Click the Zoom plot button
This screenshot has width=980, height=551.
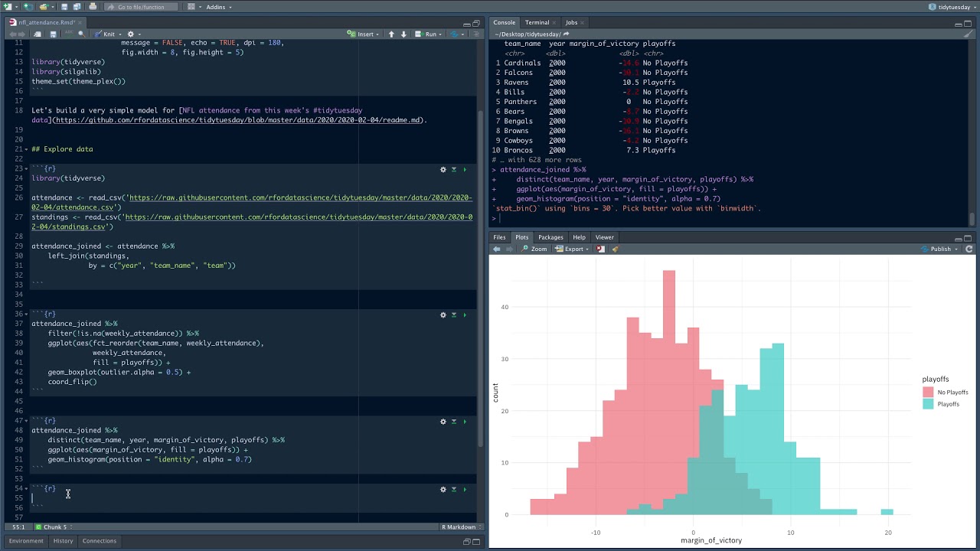pos(534,249)
